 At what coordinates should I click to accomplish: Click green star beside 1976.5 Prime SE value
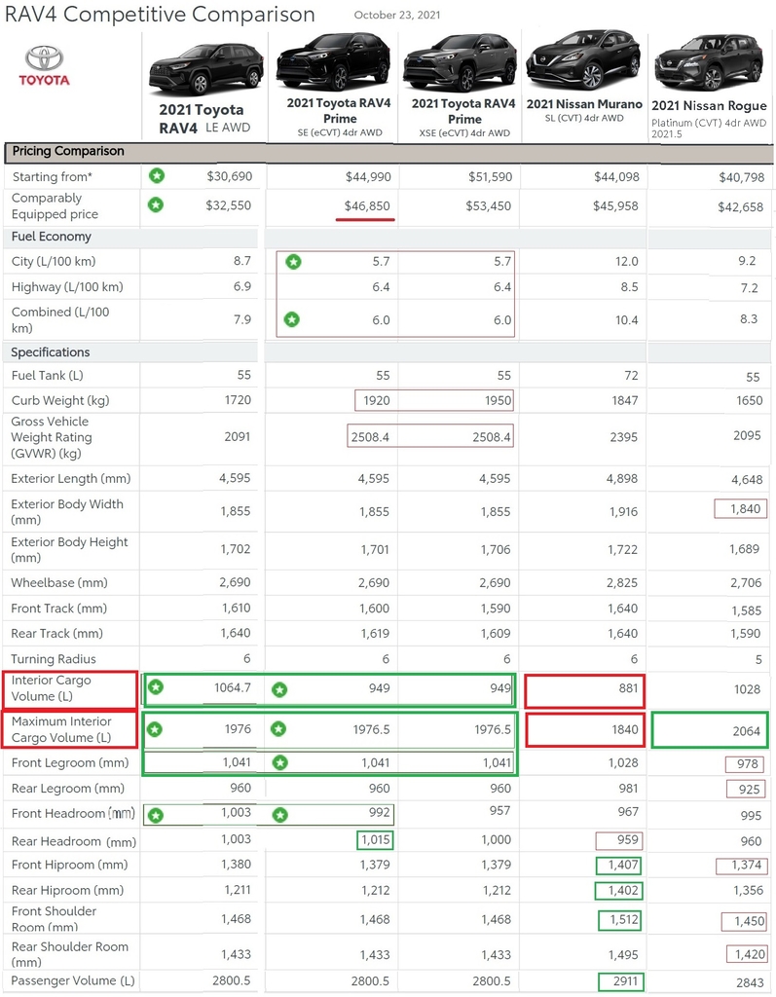277,729
